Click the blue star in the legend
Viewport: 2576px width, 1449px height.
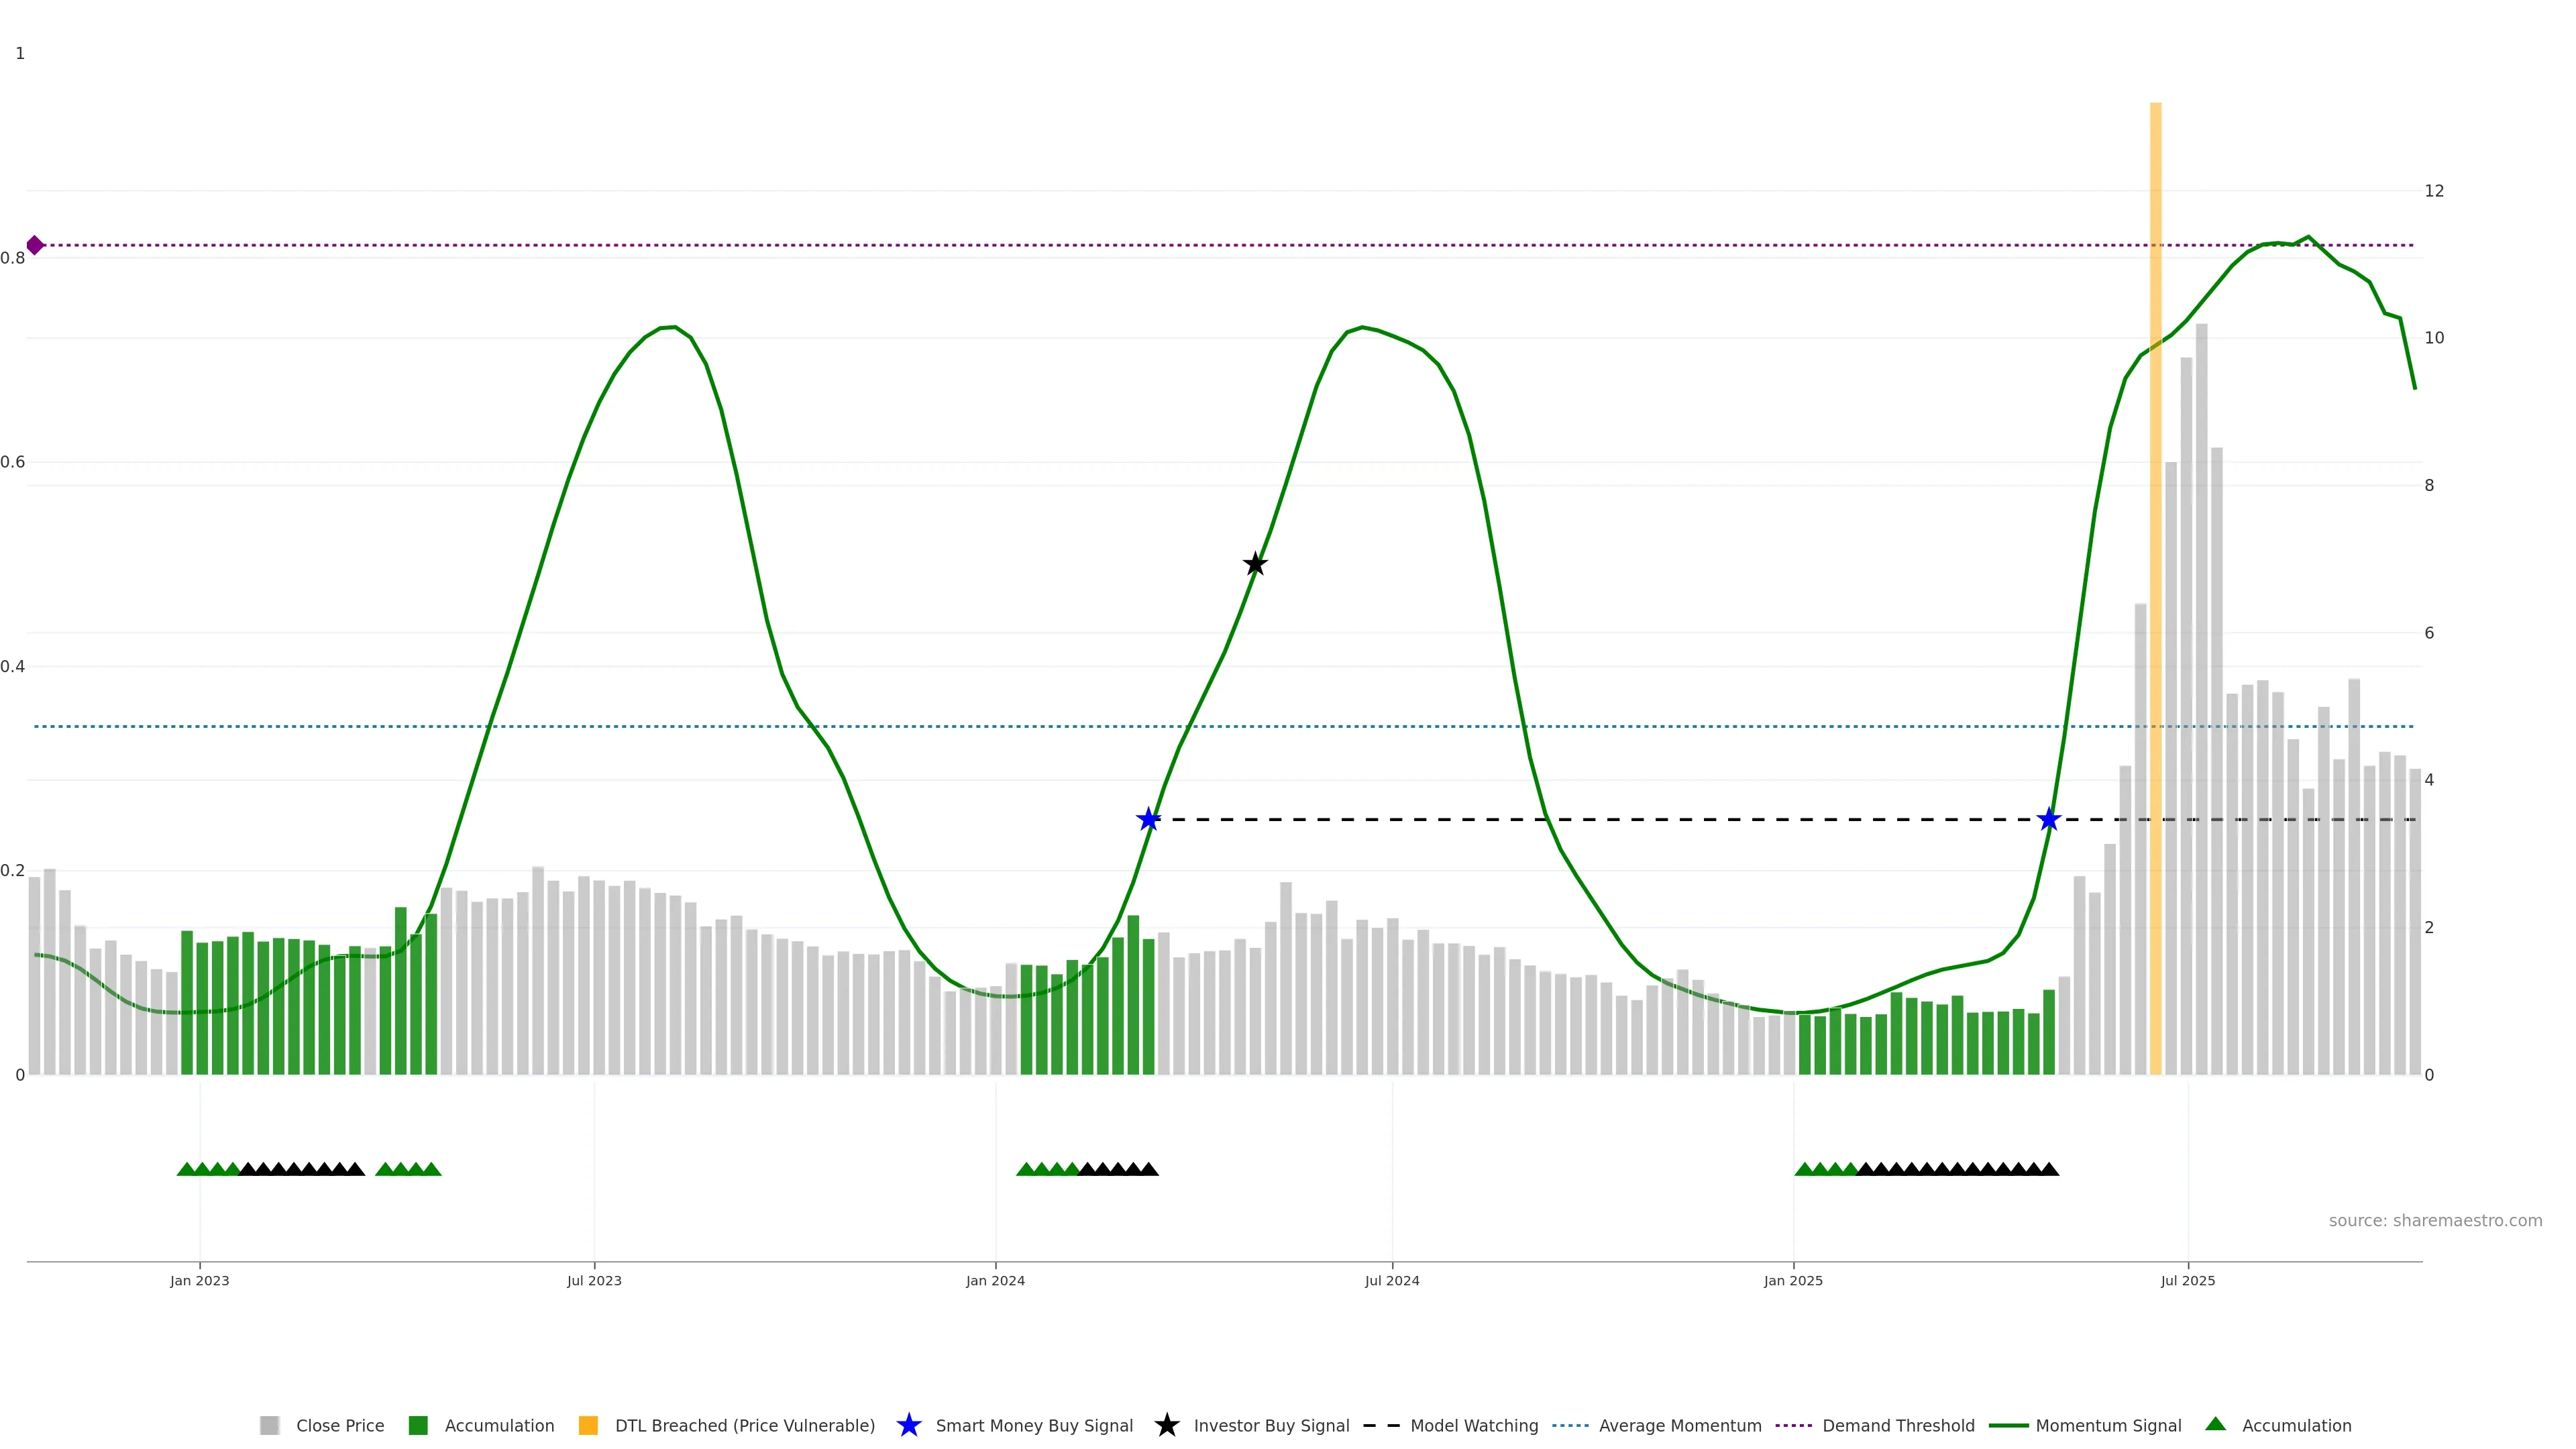click(x=908, y=1425)
